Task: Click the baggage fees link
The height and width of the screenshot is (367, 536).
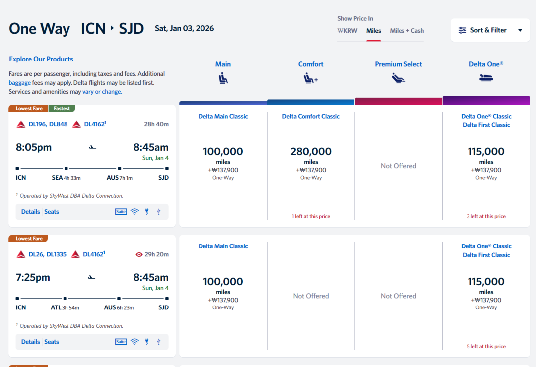Action: pyautogui.click(x=19, y=83)
